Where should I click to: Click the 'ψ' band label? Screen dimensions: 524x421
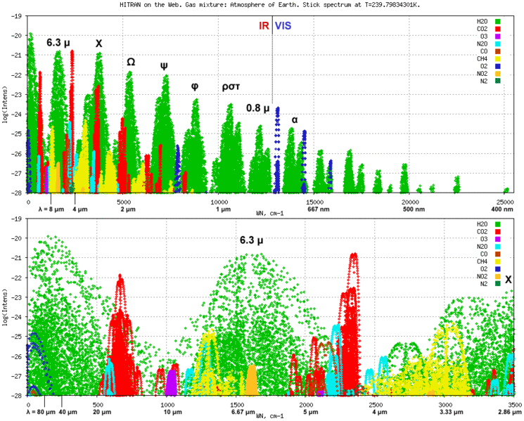[x=164, y=65]
